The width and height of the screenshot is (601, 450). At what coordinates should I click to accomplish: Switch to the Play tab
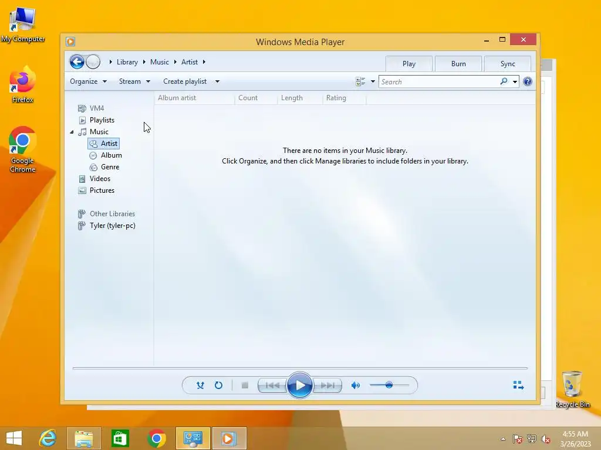click(x=409, y=64)
